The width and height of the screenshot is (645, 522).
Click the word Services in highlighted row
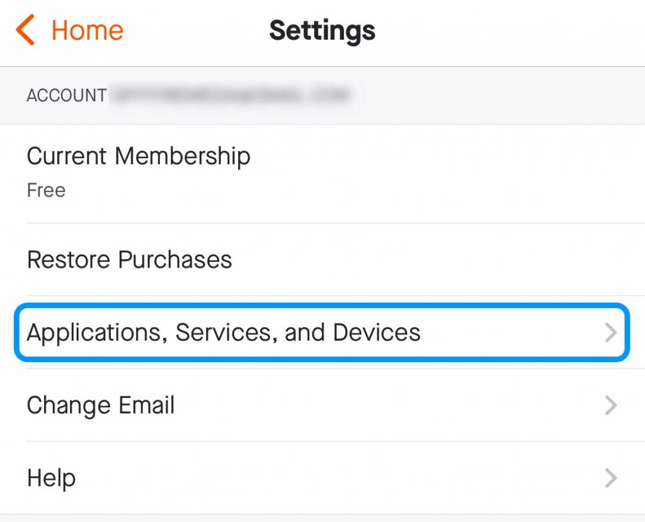point(224,332)
